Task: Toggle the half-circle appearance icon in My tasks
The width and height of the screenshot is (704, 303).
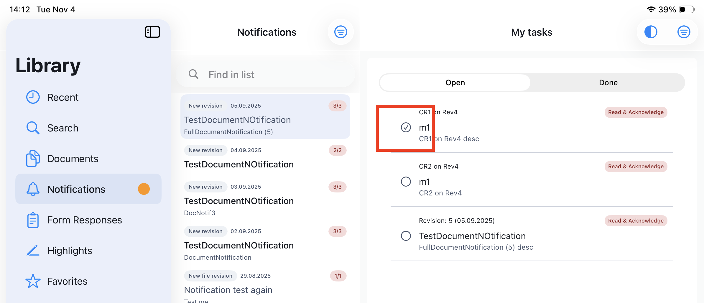Action: coord(651,32)
